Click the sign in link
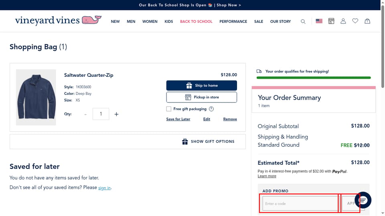This screenshot has height=216, width=385. click(x=104, y=188)
